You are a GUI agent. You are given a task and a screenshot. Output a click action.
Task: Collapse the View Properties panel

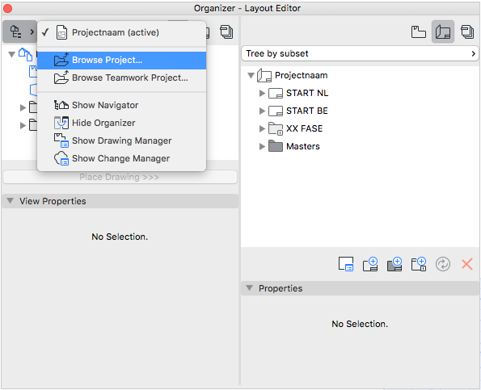tap(11, 201)
